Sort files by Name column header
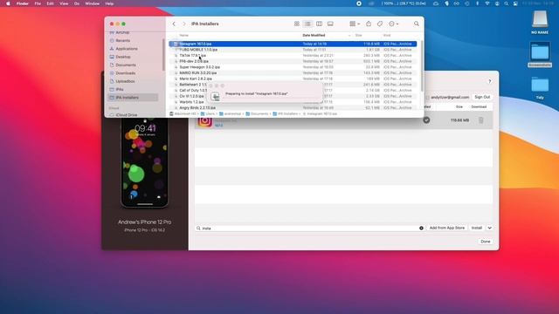 coord(184,35)
